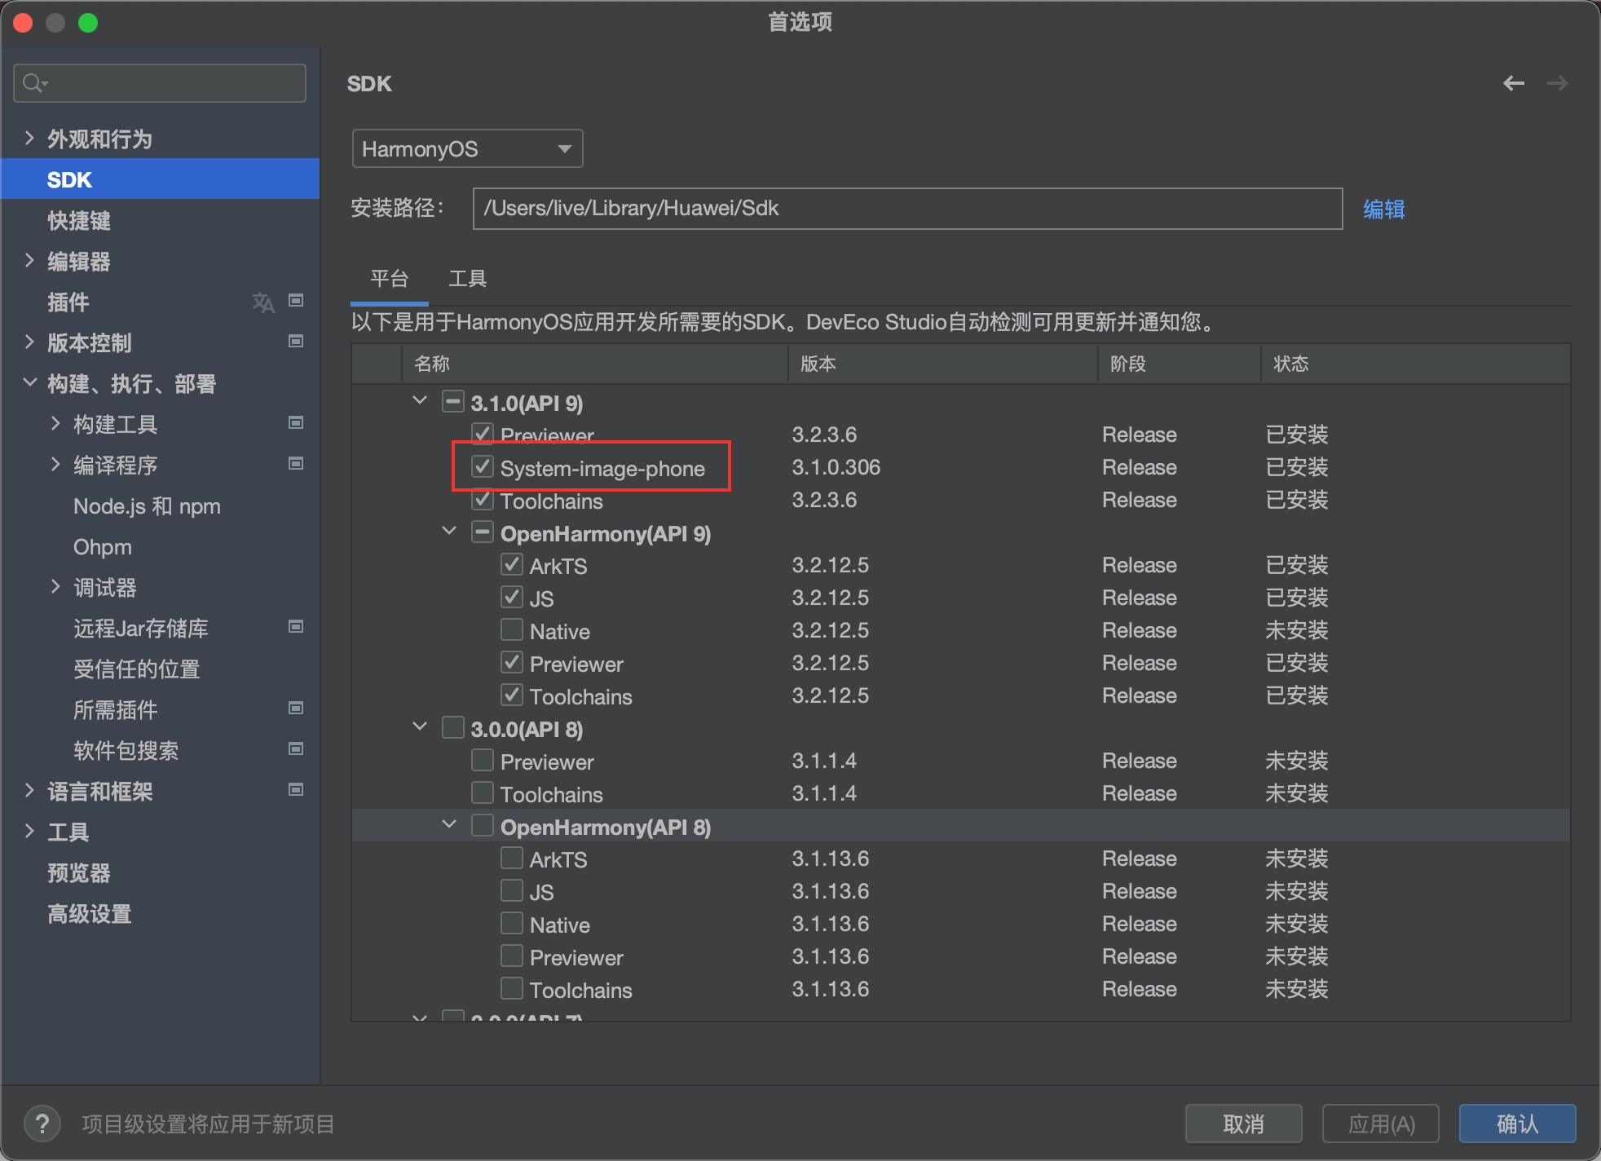This screenshot has height=1161, width=1601.
Task: Expand the 构建工具 subsection
Action: click(55, 423)
